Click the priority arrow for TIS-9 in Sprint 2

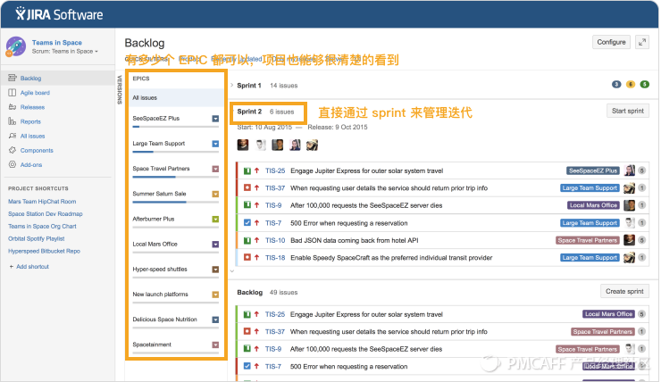256,205
